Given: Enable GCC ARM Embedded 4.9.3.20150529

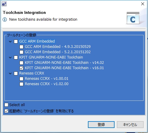Looking at the screenshot, I should [21, 47].
